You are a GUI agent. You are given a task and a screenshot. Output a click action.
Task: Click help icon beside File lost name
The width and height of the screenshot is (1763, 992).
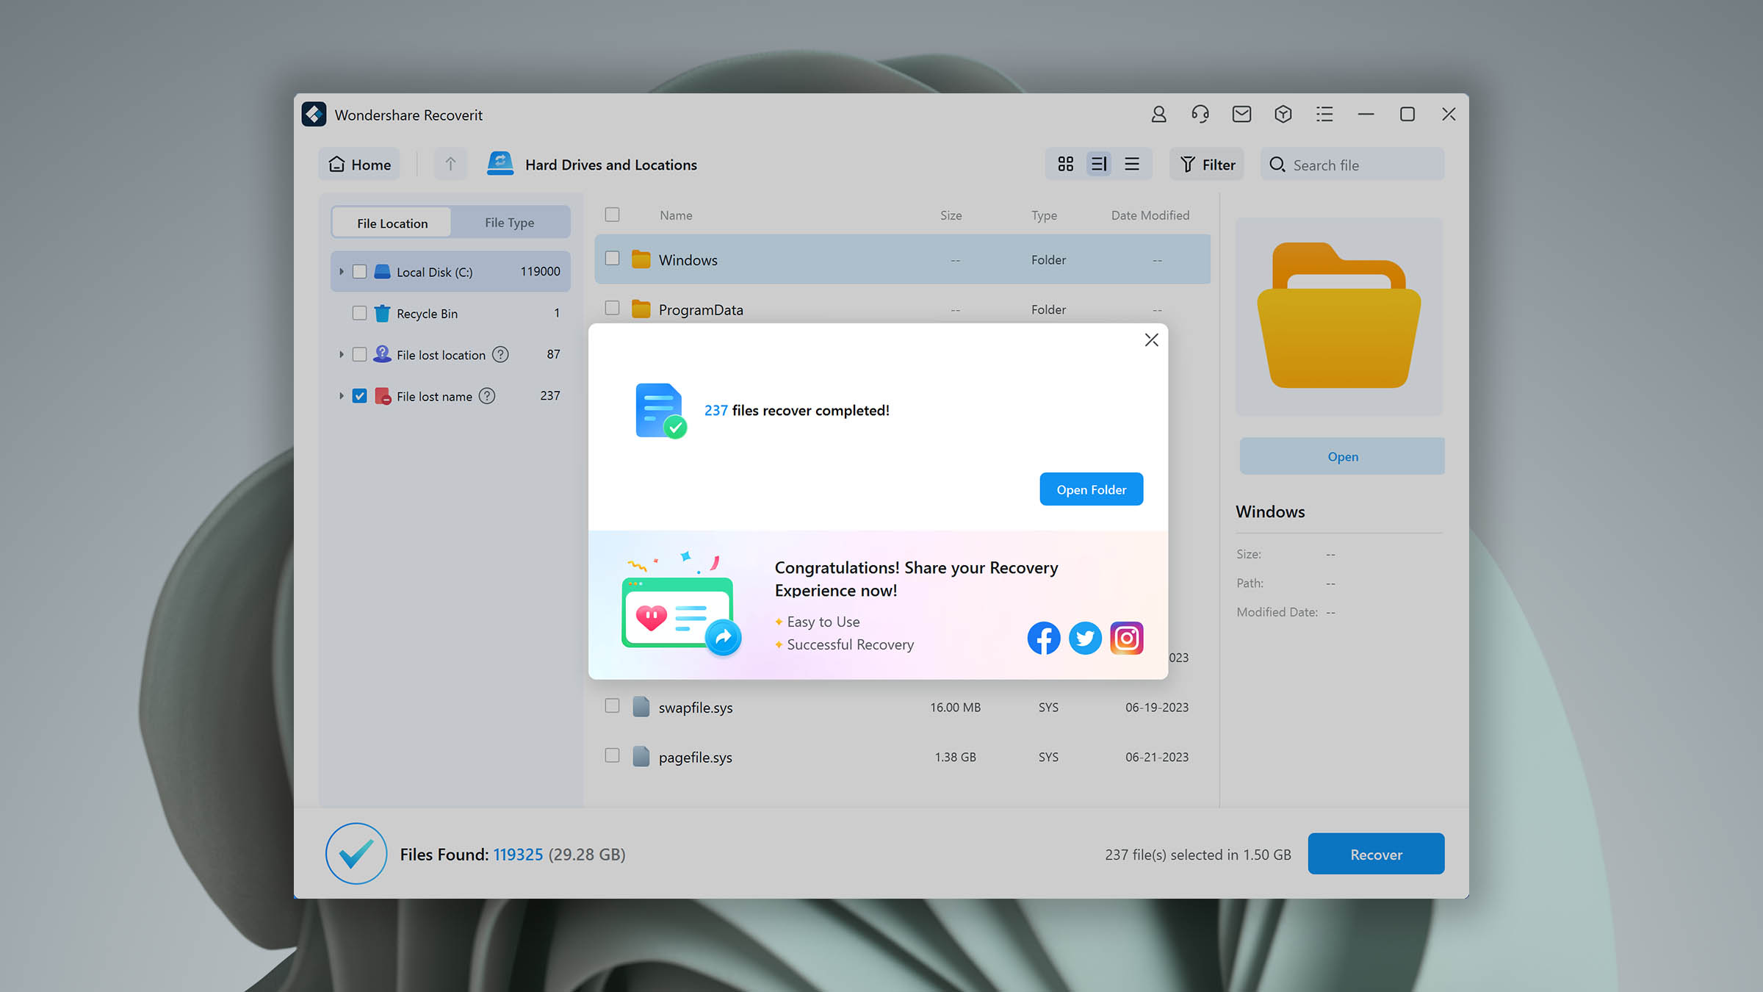487,395
